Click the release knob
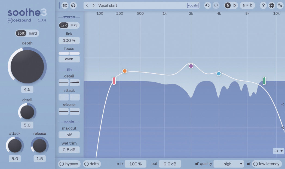 (x=39, y=146)
